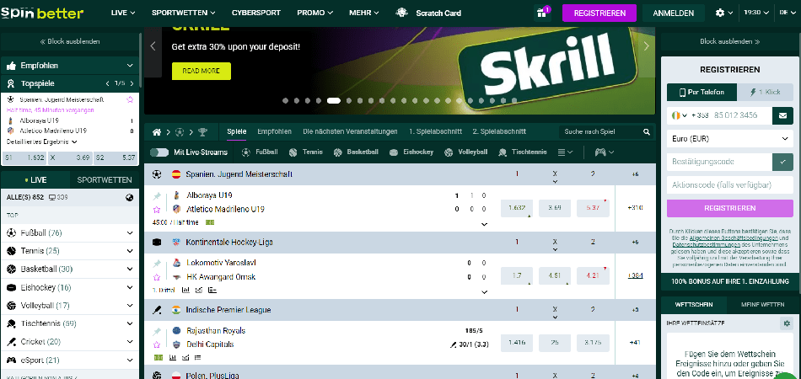The width and height of the screenshot is (801, 379).
Task: Open the settings gear in top bar
Action: pos(719,13)
